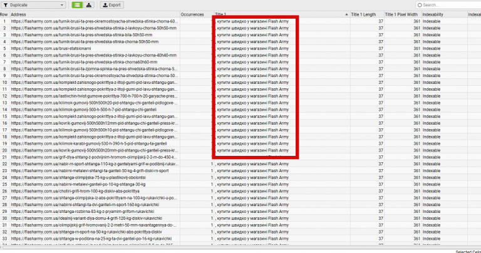Click the Indexable cell in row 3

[432, 35]
